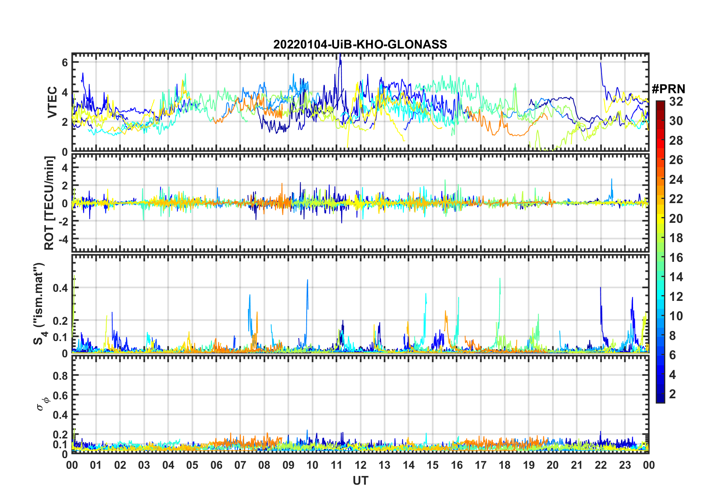
Task: Click the sigma phi axis label
Action: click(42, 404)
